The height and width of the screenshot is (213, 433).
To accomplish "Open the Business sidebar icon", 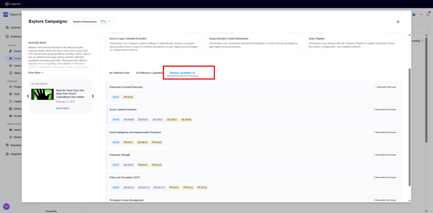I will pyautogui.click(x=11, y=137).
